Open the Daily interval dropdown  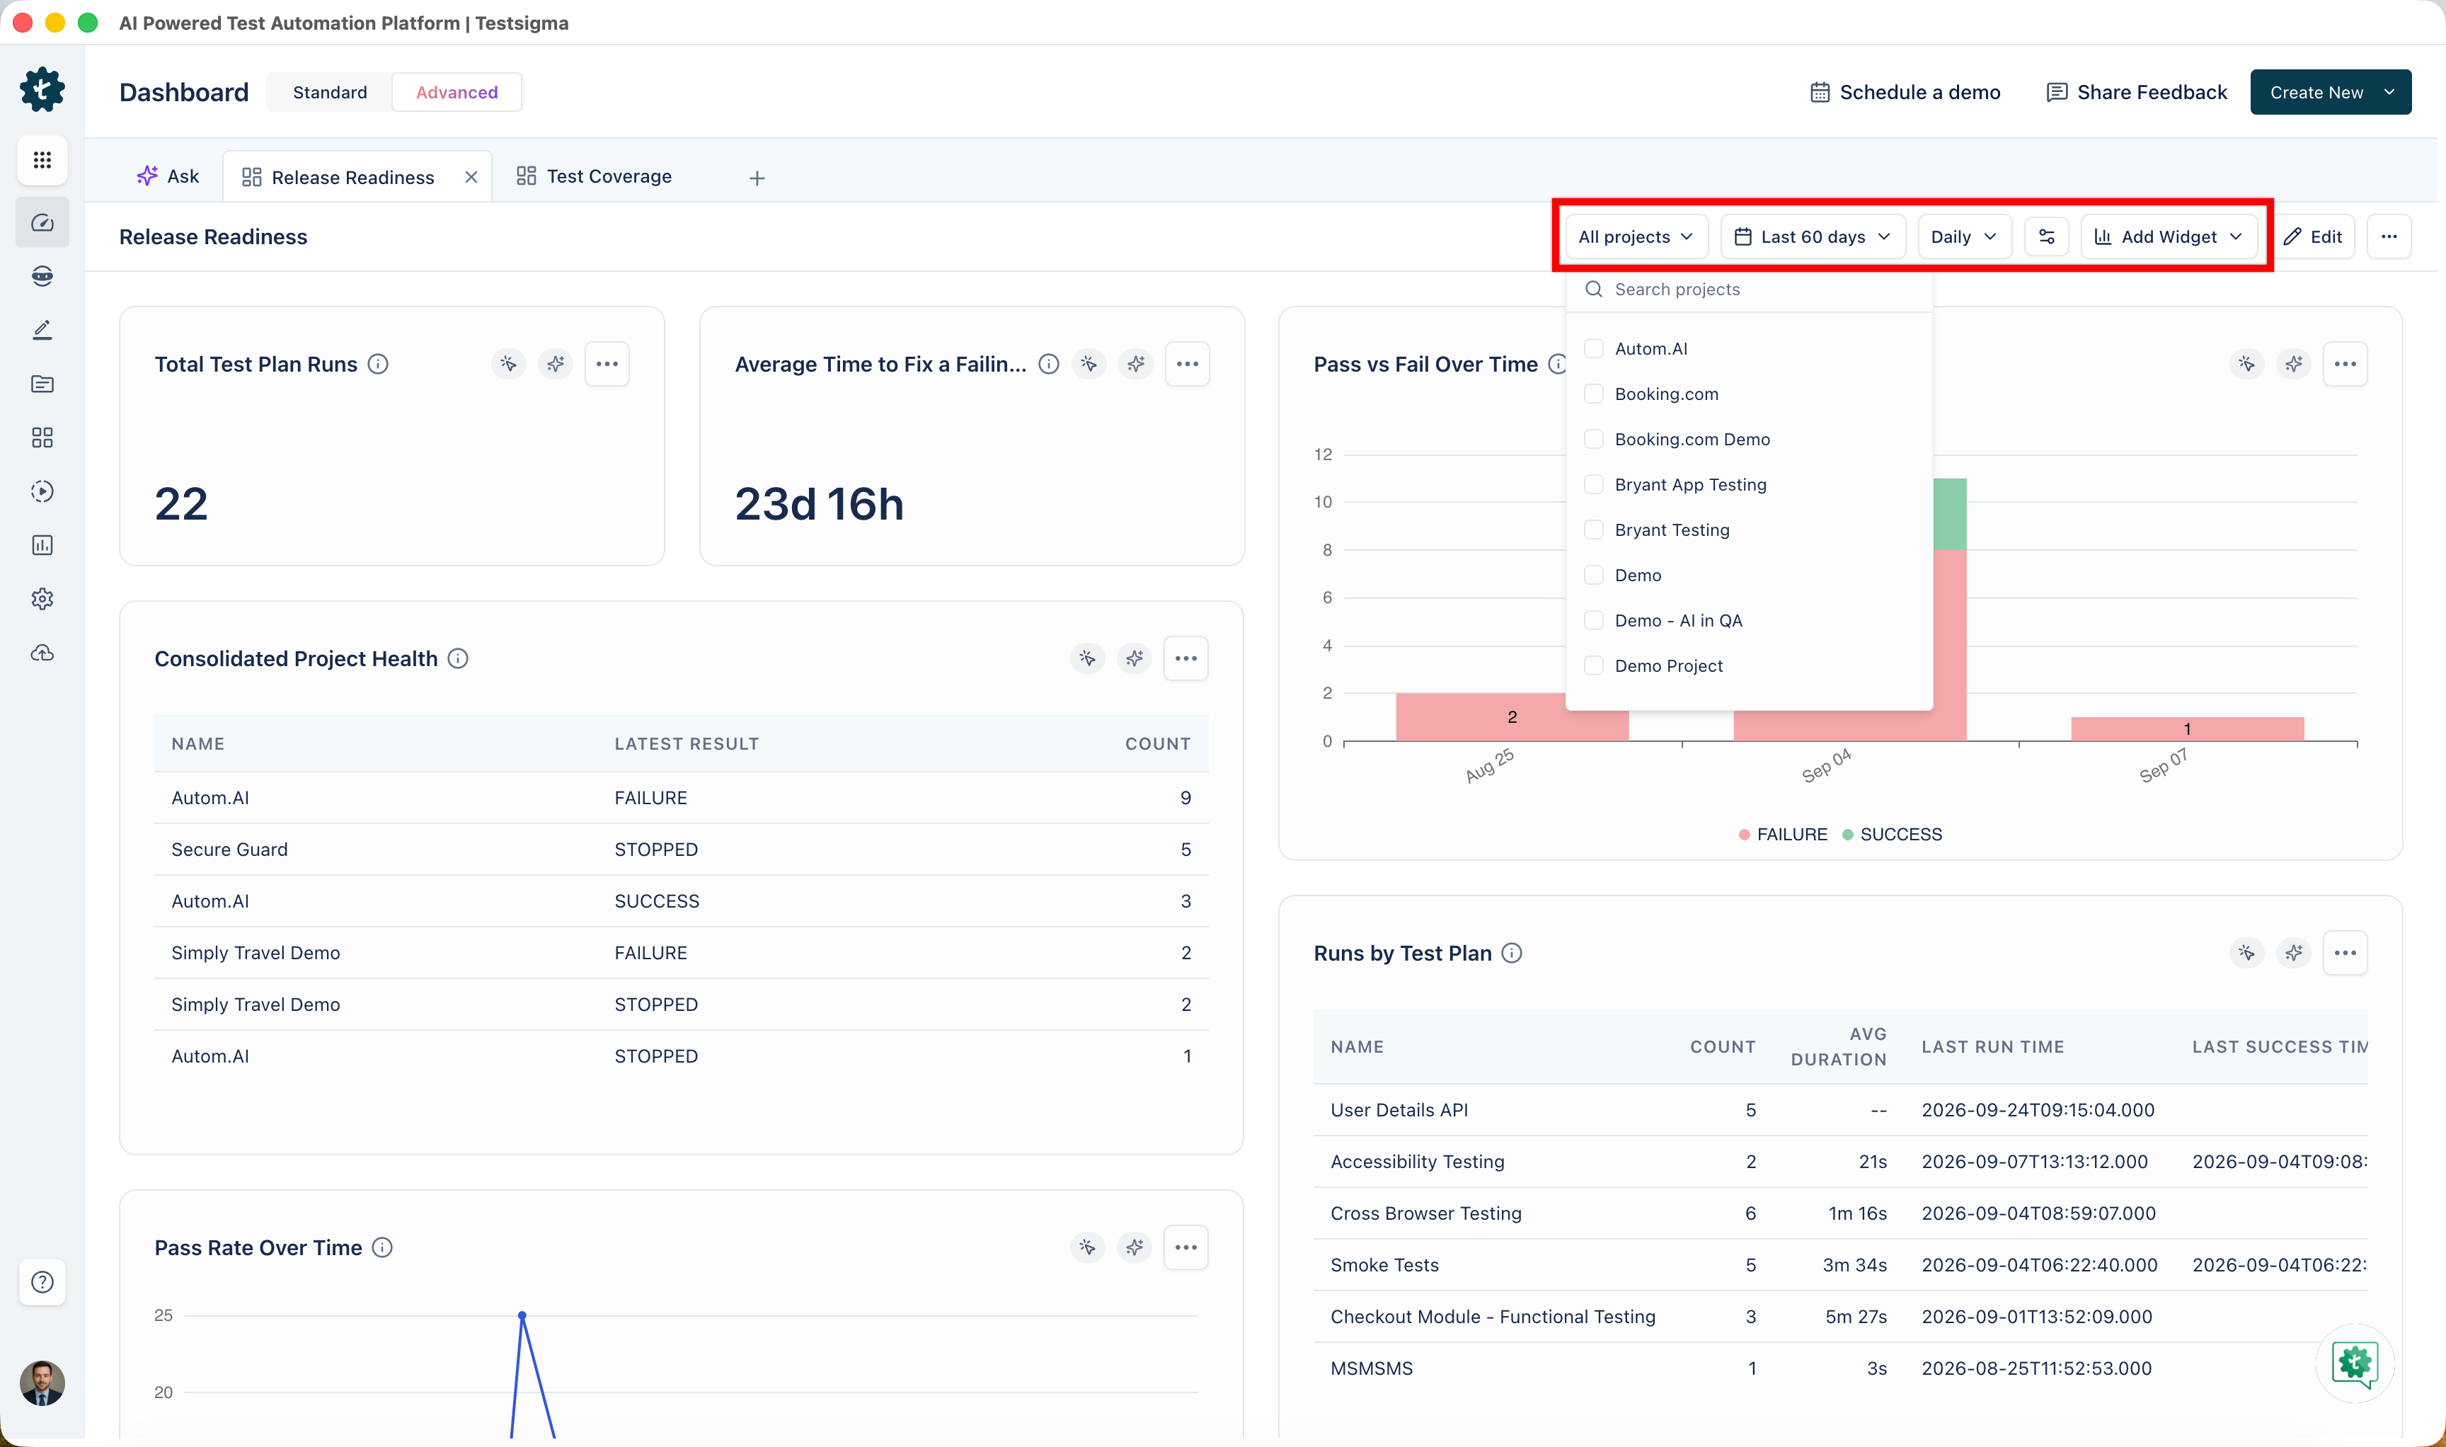click(1963, 237)
